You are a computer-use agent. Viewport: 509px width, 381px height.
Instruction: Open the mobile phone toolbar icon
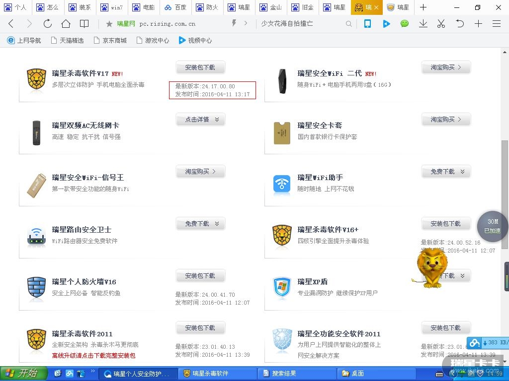(367, 23)
